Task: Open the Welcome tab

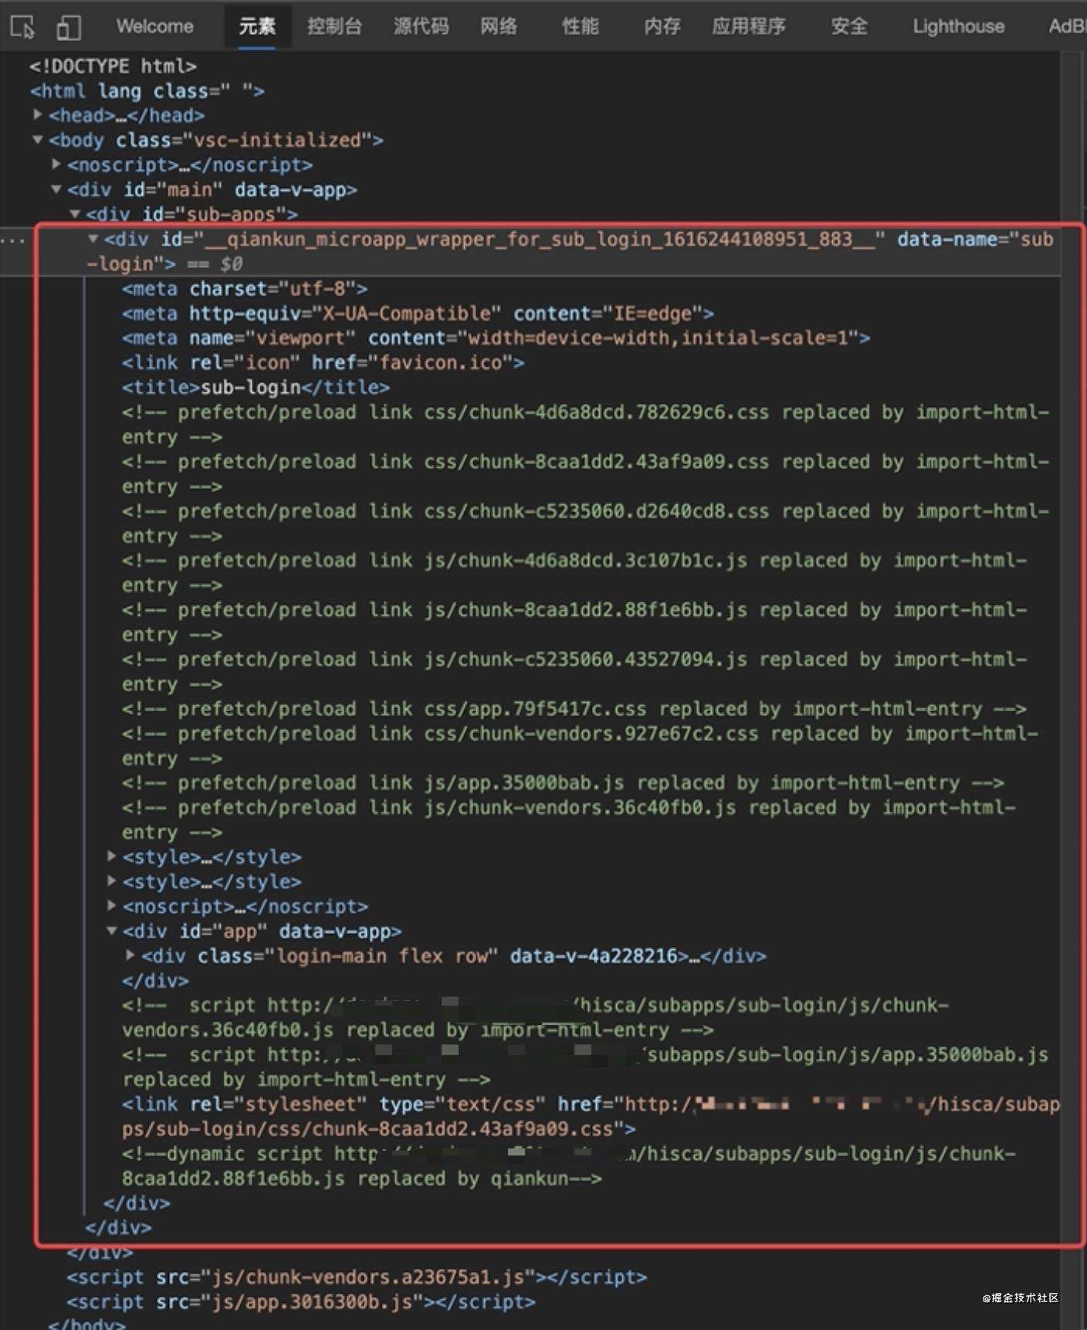Action: click(x=154, y=26)
